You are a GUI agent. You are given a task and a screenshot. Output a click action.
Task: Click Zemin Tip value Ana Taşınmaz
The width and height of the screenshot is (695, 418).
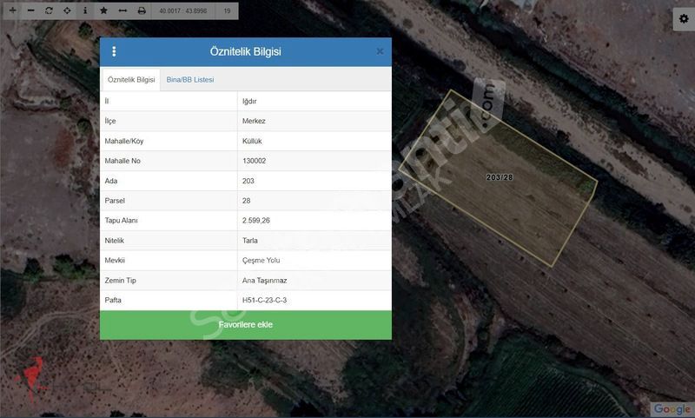click(265, 280)
